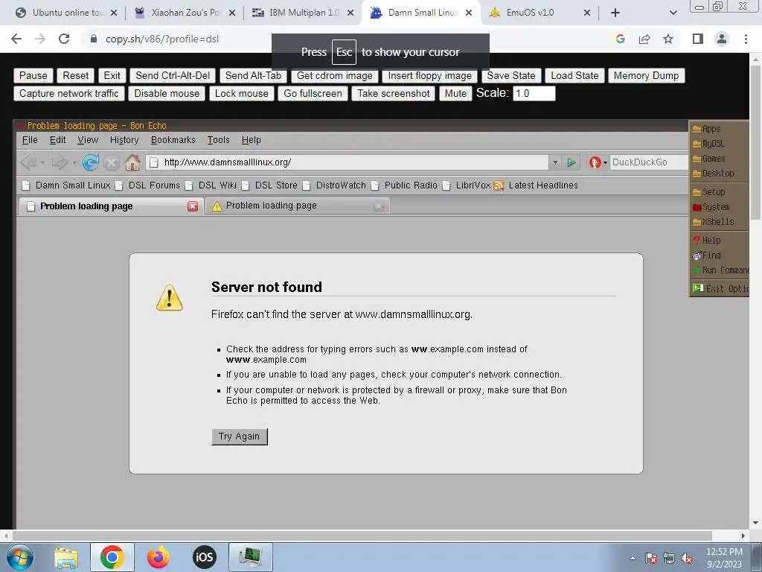The height and width of the screenshot is (572, 762).
Task: Open Help in DSL menu
Action: [707, 241]
